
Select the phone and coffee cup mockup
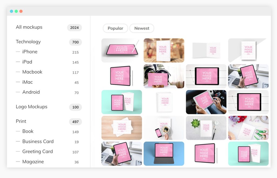coord(164,128)
